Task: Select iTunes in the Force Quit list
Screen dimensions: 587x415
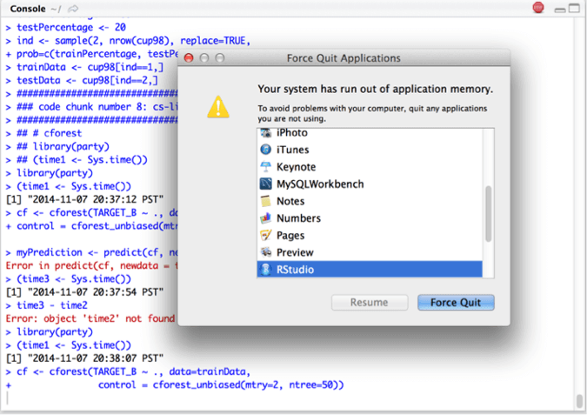Action: (x=292, y=150)
